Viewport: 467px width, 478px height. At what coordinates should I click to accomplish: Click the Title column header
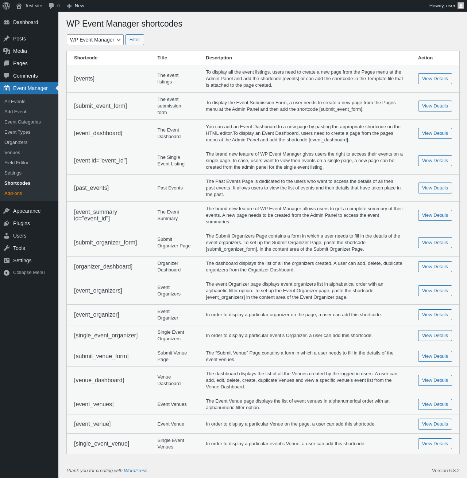pyautogui.click(x=162, y=58)
